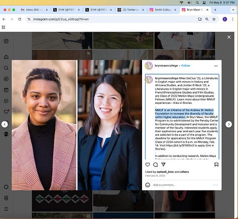Image resolution: width=238 pixels, height=219 pixels.
Task: View others who liked the post
Action: point(184,172)
